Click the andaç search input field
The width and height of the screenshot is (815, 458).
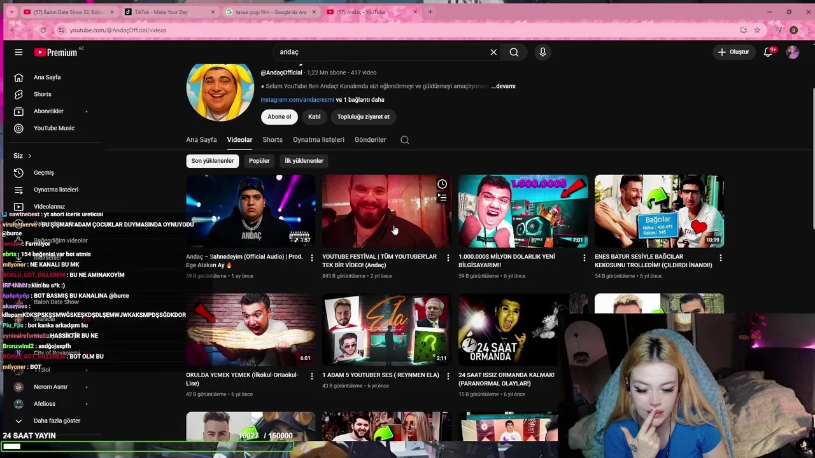click(x=382, y=52)
